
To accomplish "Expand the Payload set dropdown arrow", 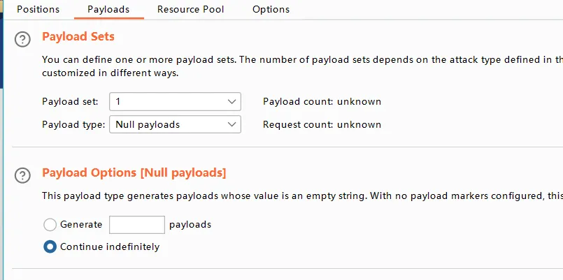I will (x=232, y=102).
